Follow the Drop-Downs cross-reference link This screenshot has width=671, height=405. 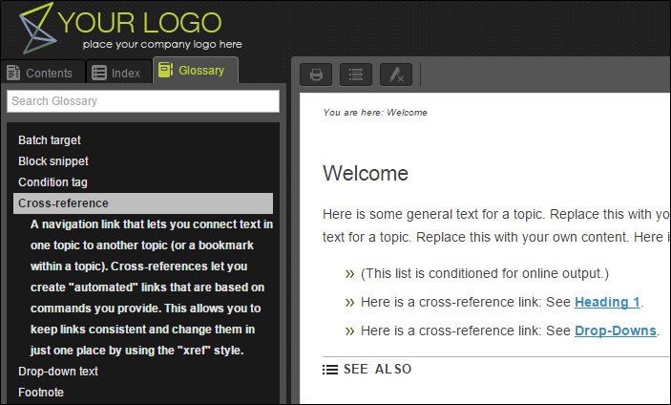pos(615,331)
